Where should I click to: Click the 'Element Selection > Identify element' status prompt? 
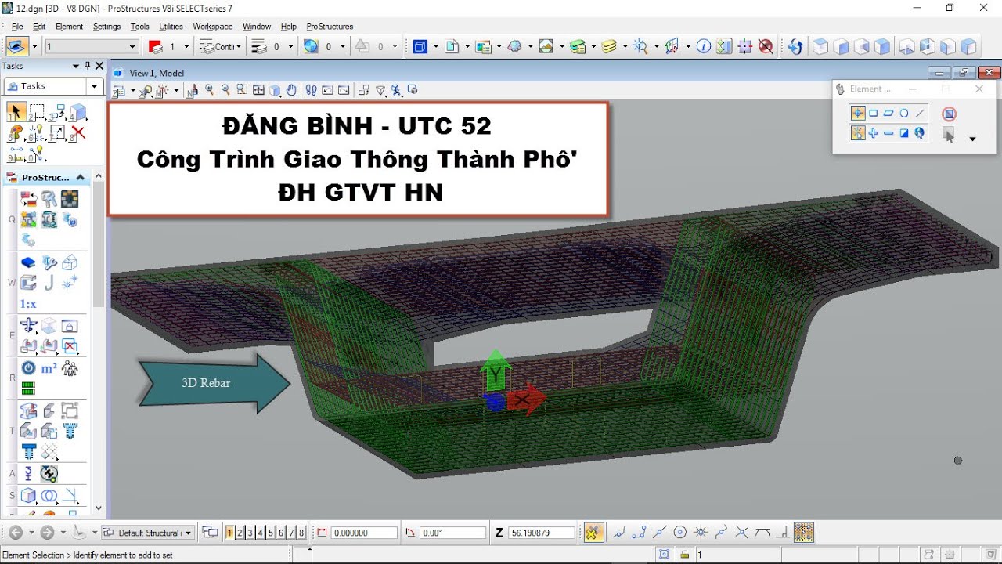pos(88,555)
